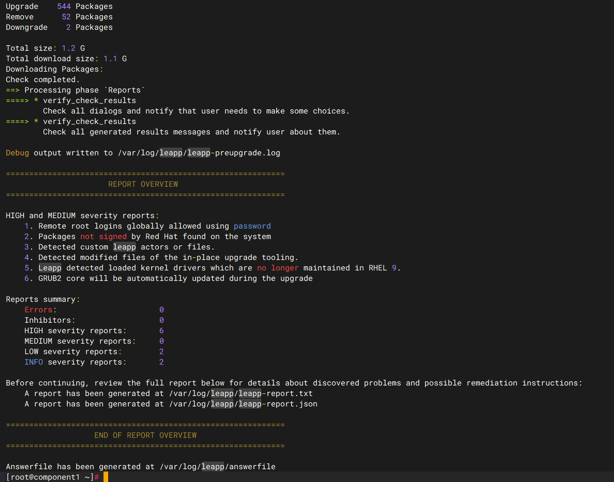Click highlighted "leapp" in custom actors line
614x482 pixels.
124,247
